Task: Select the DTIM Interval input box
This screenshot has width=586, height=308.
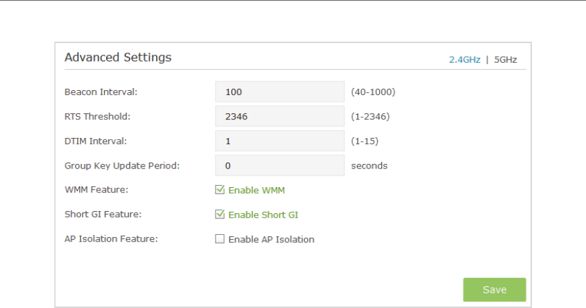Action: coord(279,141)
